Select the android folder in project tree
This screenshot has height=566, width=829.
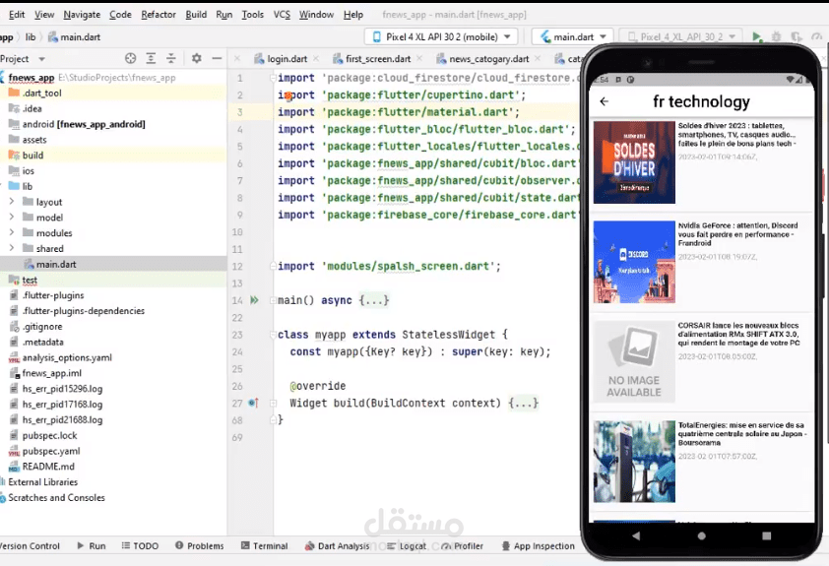point(84,124)
